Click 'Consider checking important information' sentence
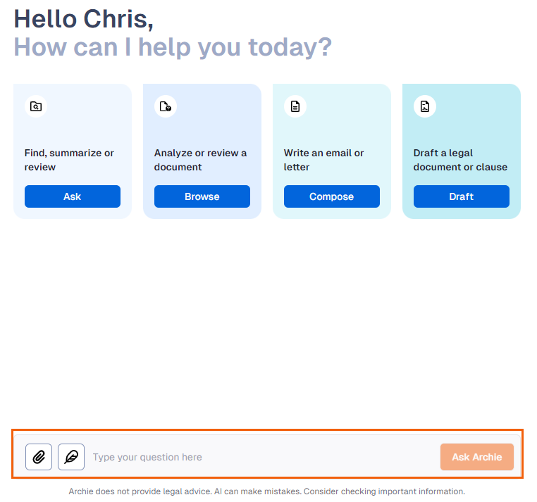This screenshot has height=502, width=537. (x=384, y=491)
